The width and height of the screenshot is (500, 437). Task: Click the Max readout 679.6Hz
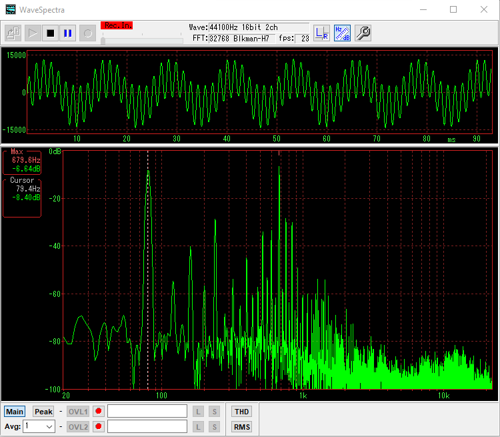[x=26, y=160]
